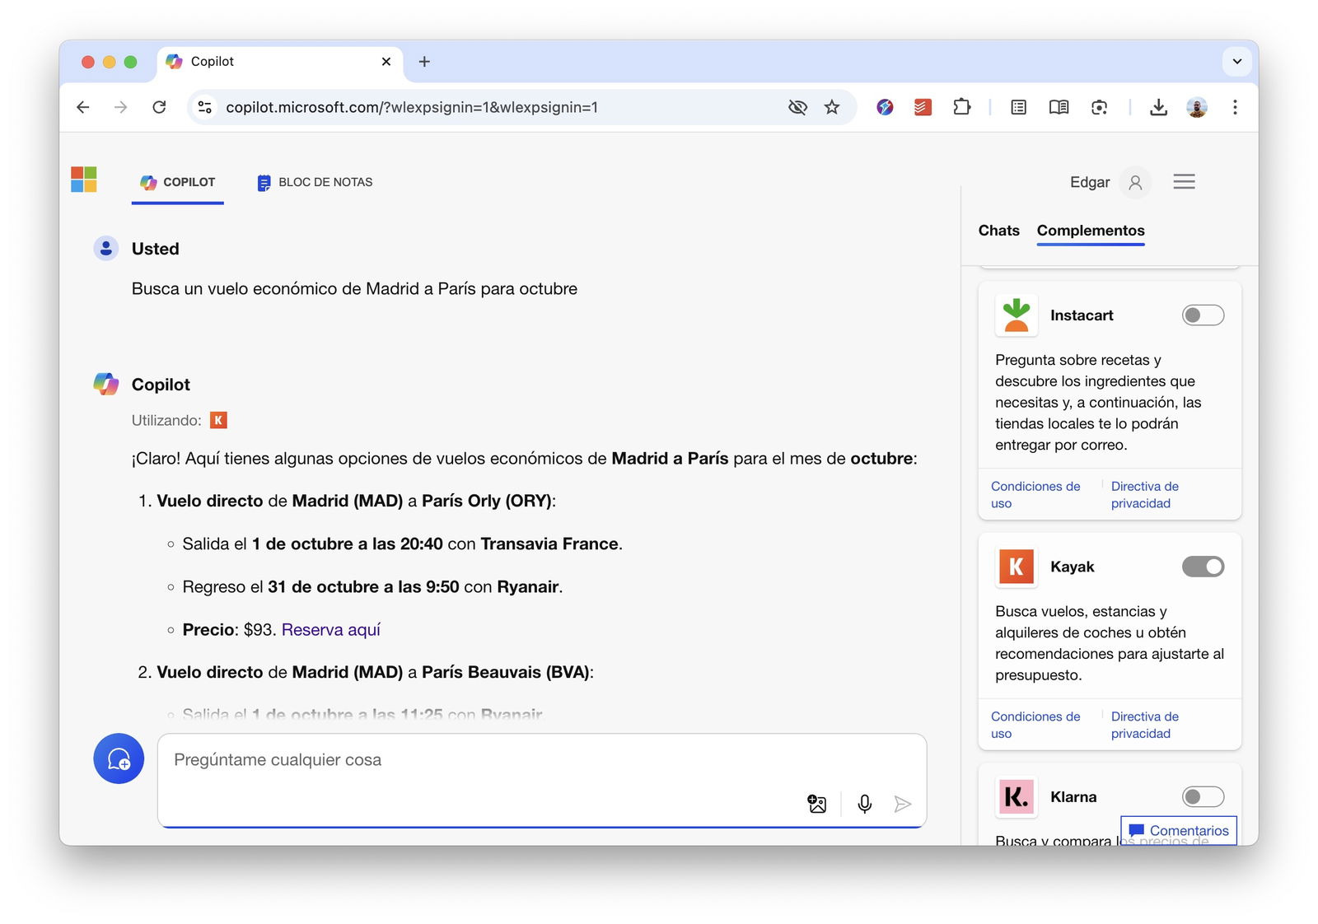Click the Kayak icon next to Utilizando
The image size is (1318, 924).
(x=218, y=420)
